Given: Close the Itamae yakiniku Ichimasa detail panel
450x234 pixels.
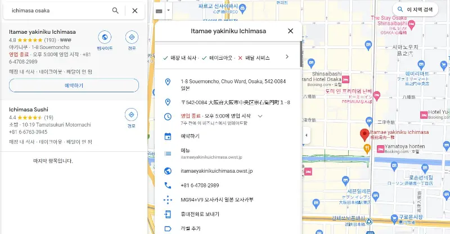Looking at the screenshot, I should (x=290, y=31).
